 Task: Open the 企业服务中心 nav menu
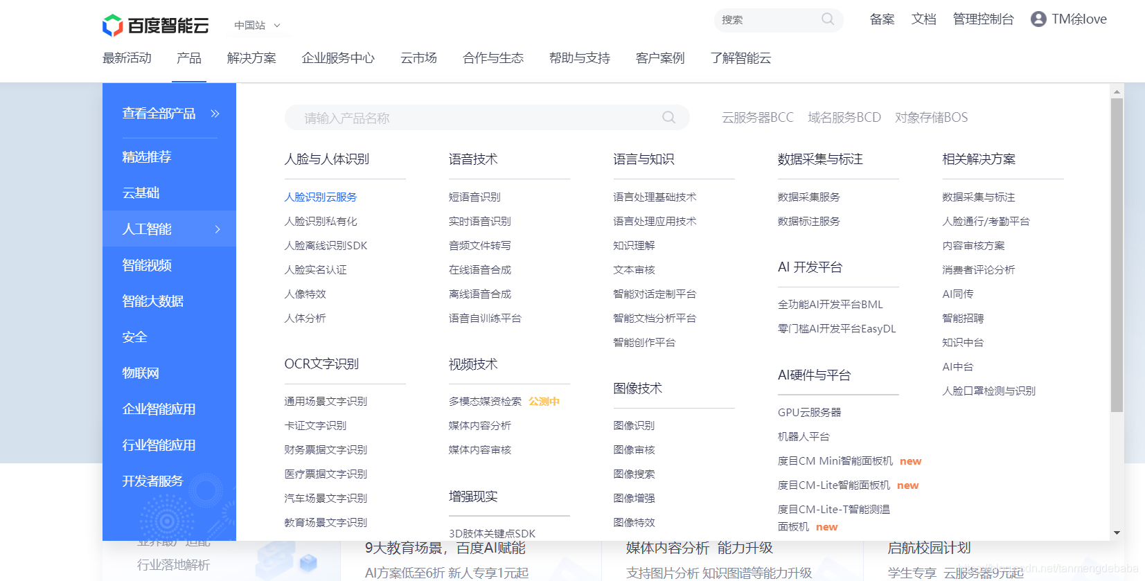click(x=338, y=58)
